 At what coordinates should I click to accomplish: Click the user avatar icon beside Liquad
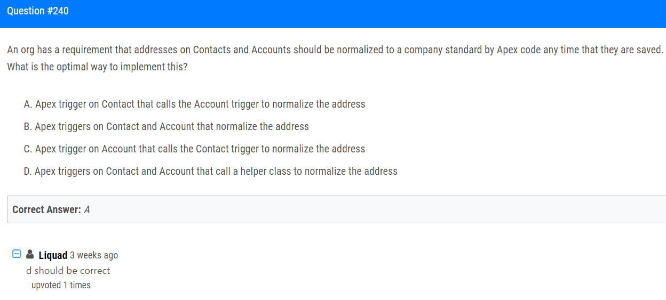pos(30,254)
